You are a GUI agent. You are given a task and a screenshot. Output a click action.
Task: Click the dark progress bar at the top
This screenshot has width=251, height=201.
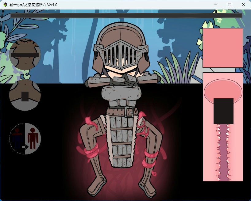[126, 15]
